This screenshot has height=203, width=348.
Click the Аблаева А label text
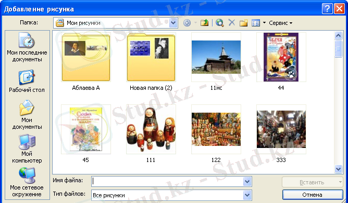[x=86, y=88]
